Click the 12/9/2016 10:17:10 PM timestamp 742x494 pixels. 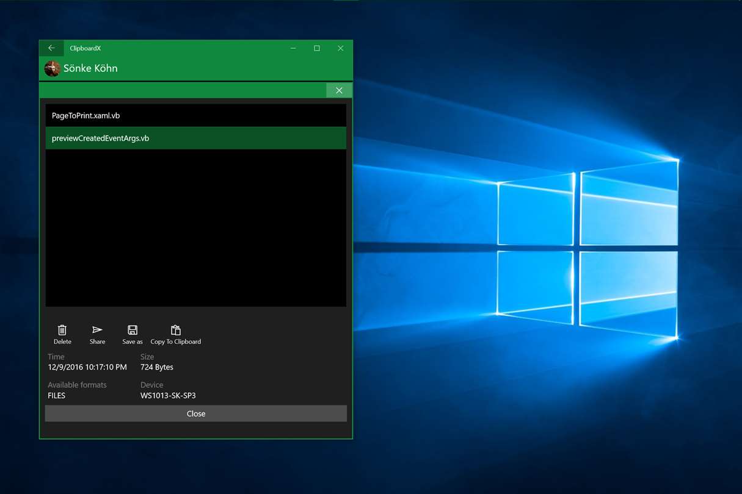(87, 367)
